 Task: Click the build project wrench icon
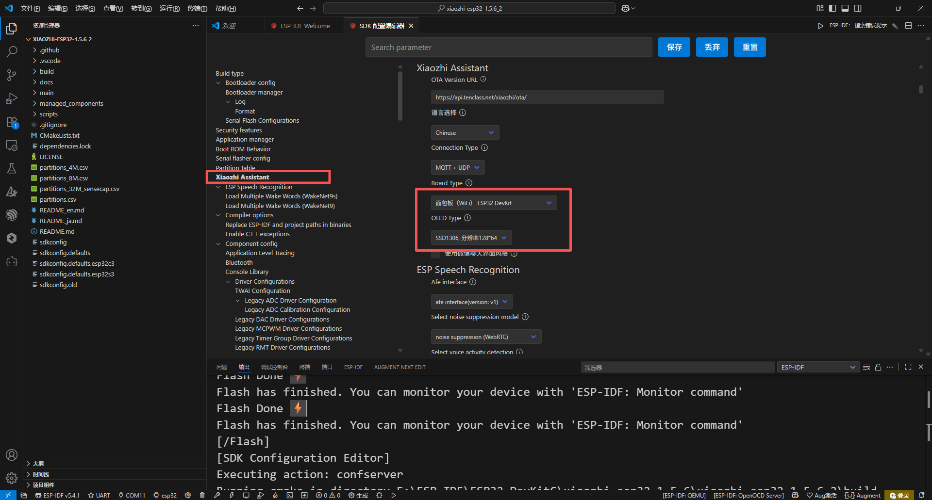point(217,495)
